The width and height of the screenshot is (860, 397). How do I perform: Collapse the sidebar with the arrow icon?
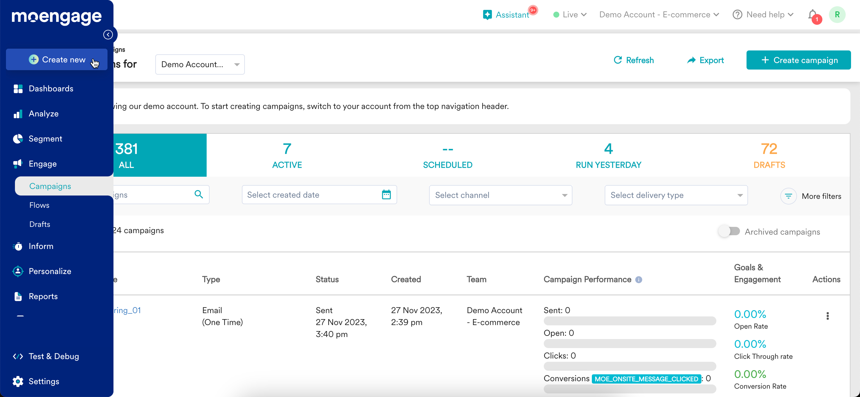(108, 34)
